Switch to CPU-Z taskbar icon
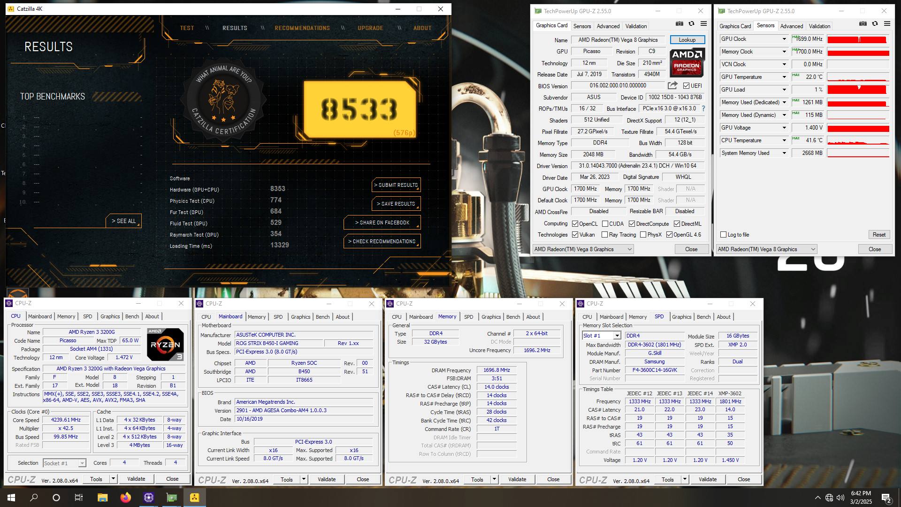Viewport: 901px width, 507px height. tap(149, 498)
